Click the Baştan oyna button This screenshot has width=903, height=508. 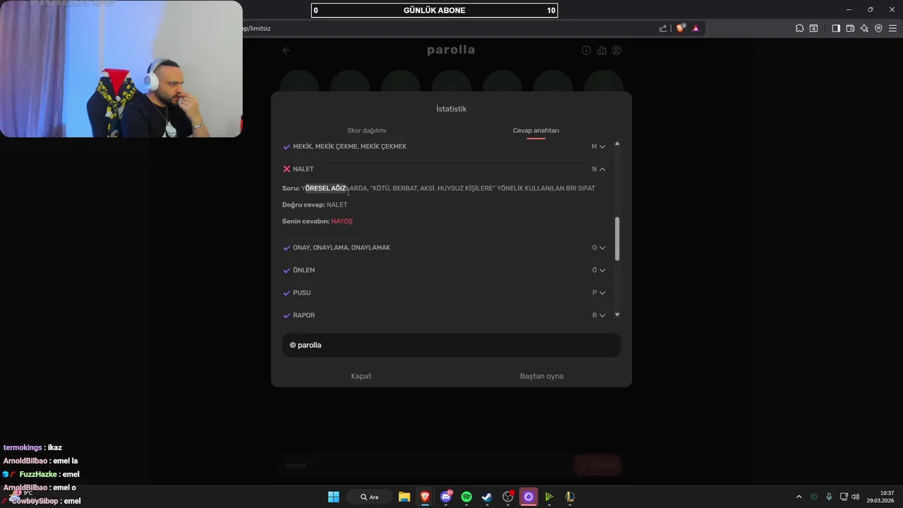(542, 376)
